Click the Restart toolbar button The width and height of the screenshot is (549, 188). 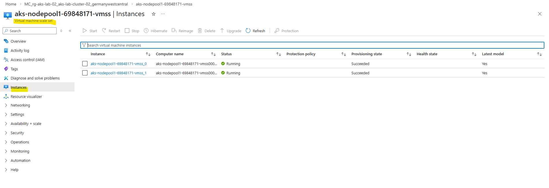[x=111, y=31]
